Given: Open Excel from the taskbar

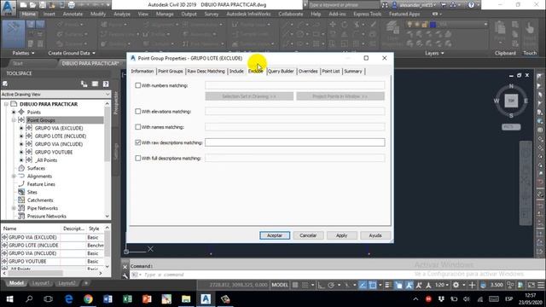Looking at the screenshot, I should (127, 299).
